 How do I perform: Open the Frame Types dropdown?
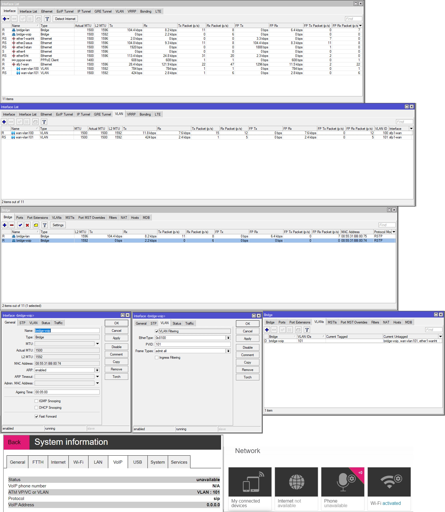(228, 351)
